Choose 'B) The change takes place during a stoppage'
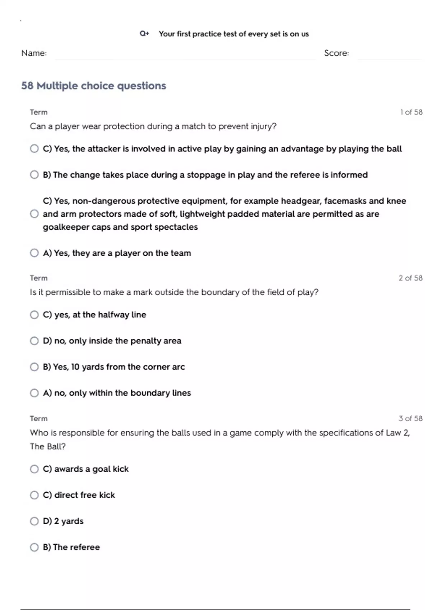Screen dimensions: 431x610 tap(34, 175)
